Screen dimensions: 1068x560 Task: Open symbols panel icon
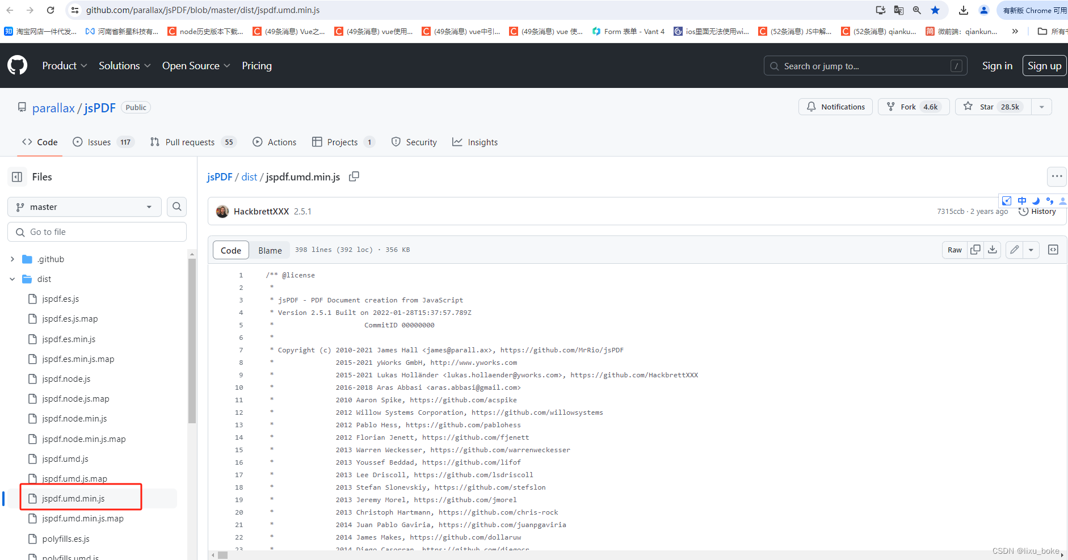[x=1053, y=250]
